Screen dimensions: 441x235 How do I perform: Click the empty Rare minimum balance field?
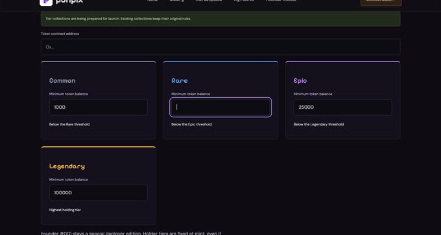pos(220,107)
